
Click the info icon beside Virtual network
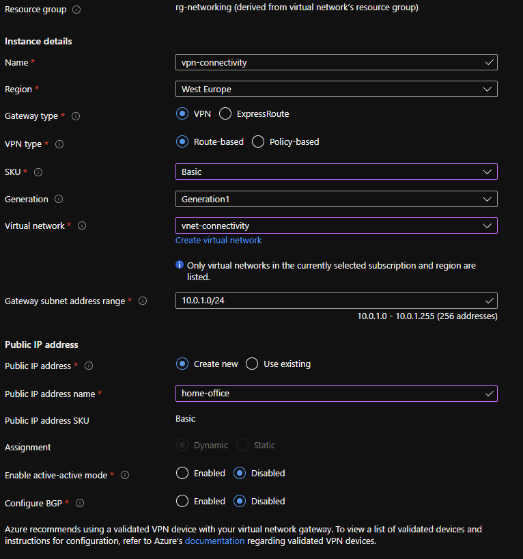tap(81, 226)
